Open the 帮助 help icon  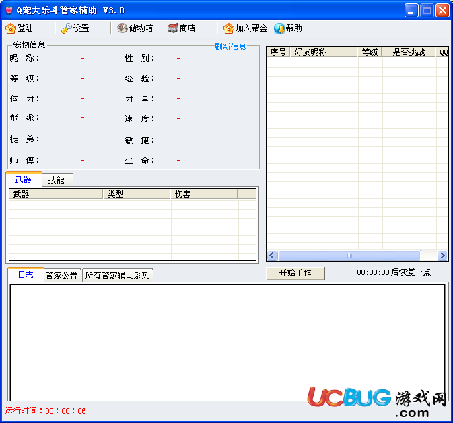pyautogui.click(x=279, y=28)
